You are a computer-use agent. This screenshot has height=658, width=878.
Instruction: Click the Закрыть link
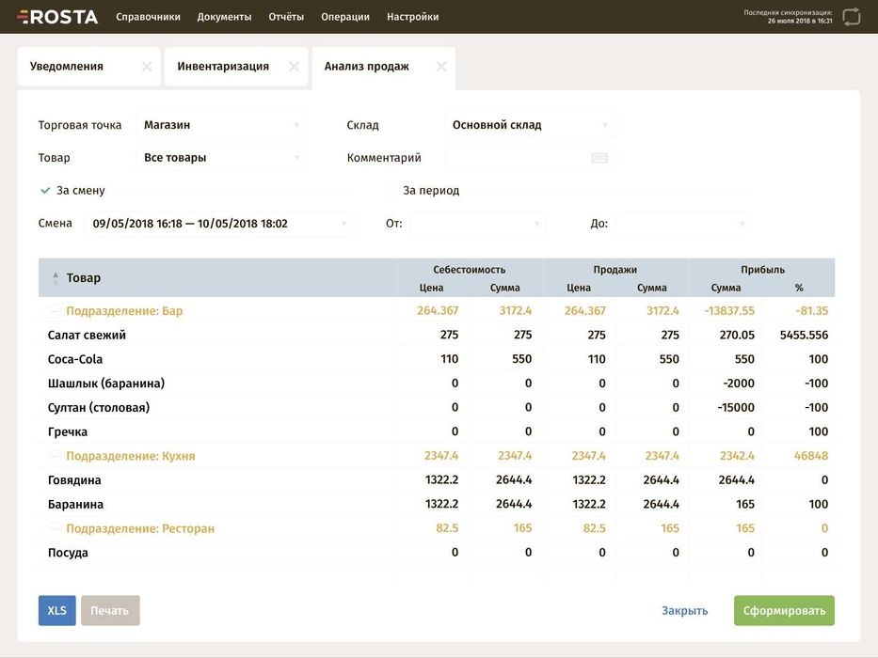coord(684,611)
